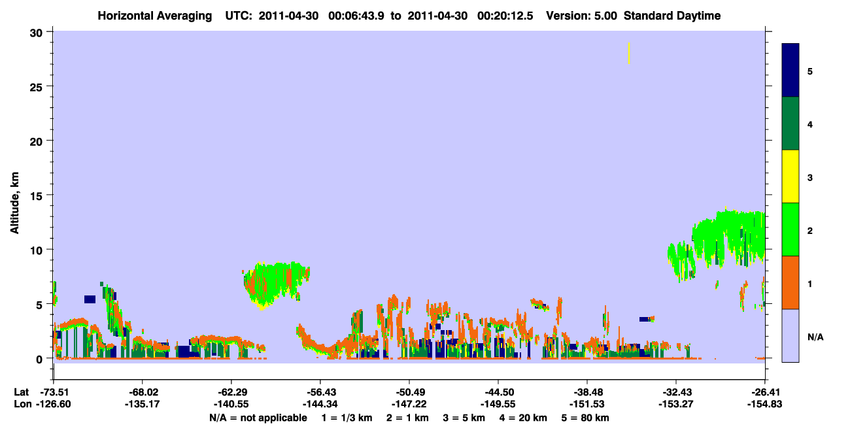Click the yellow color bar segment labeled 3

click(x=790, y=176)
